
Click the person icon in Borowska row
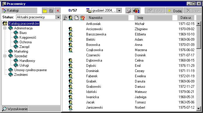click(x=71, y=45)
